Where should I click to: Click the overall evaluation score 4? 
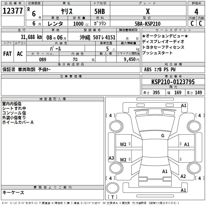coord(196,12)
